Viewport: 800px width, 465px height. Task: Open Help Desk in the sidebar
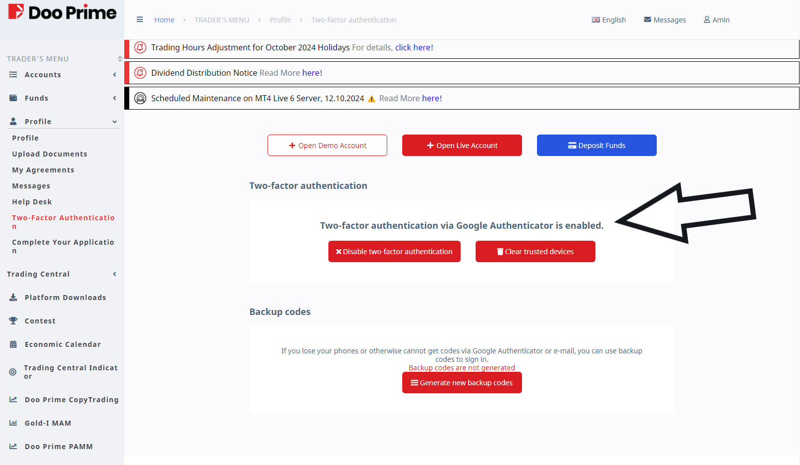(32, 202)
